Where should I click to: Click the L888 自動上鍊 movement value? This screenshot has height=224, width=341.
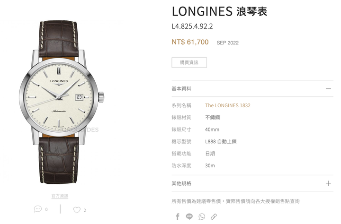pos(221,141)
